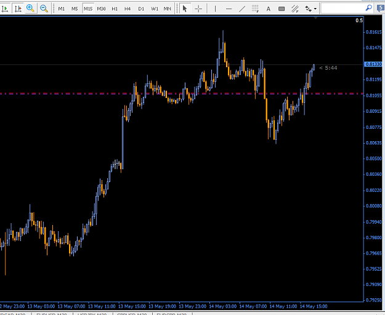This screenshot has width=385, height=315.
Task: Click the 0.5 value at chart top-right
Action: pos(359,20)
